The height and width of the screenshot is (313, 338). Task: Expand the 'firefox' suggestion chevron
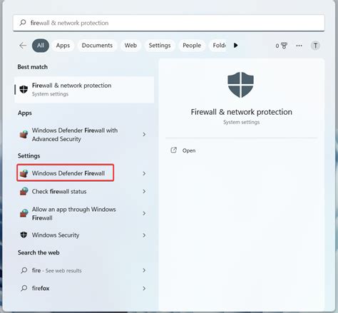pyautogui.click(x=144, y=289)
